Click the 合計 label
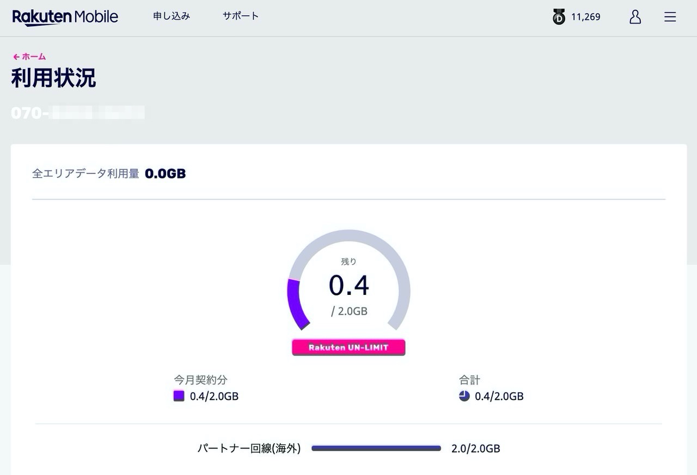Viewport: 697px width, 475px height. 469,380
